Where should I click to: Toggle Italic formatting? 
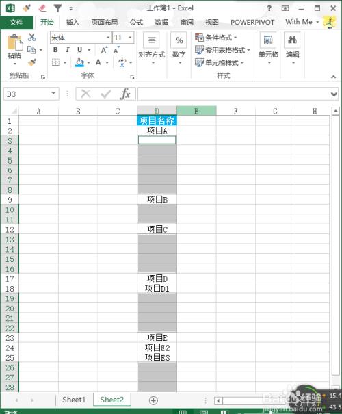click(x=68, y=50)
